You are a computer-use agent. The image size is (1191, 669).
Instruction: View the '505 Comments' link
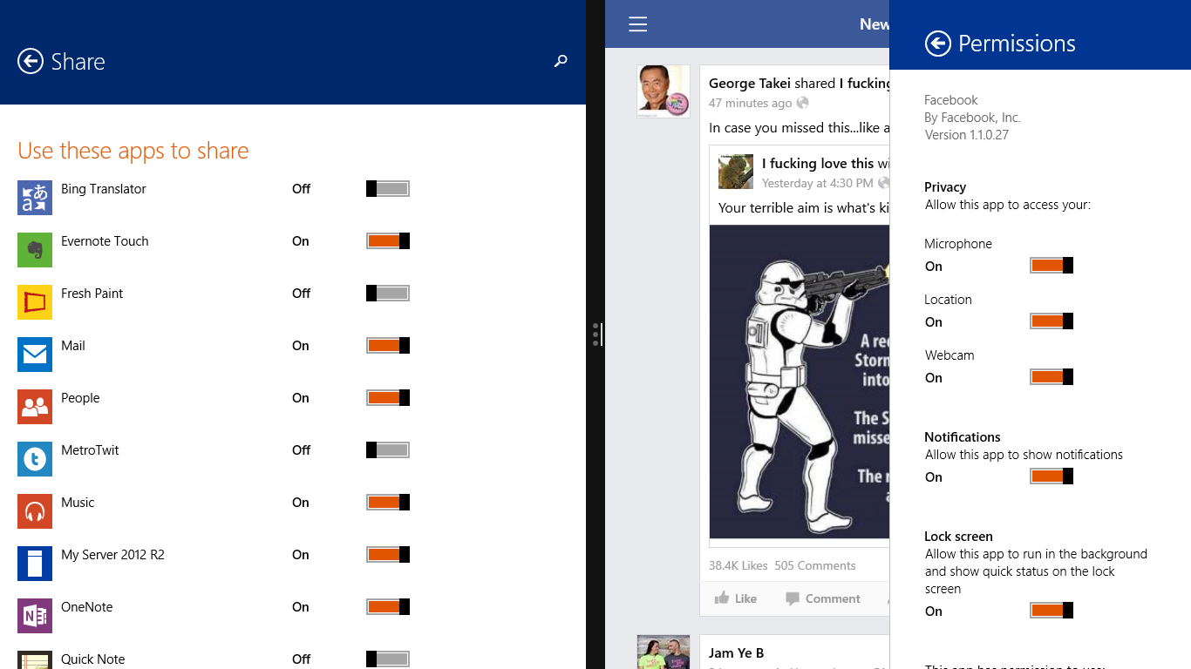pyautogui.click(x=815, y=565)
